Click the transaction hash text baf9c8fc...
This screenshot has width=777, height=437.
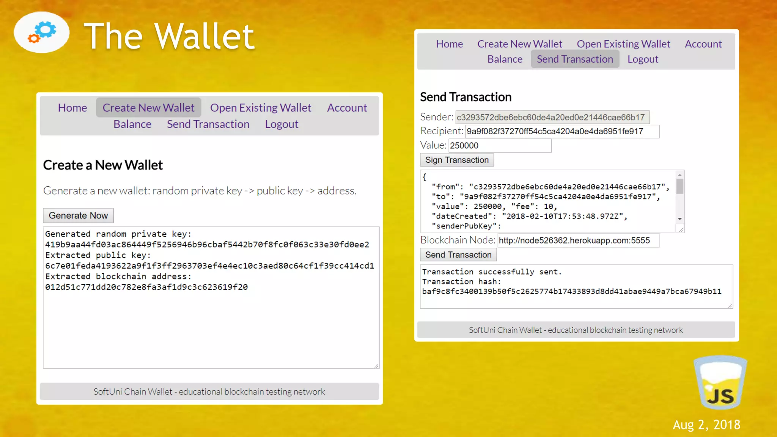[x=572, y=291]
